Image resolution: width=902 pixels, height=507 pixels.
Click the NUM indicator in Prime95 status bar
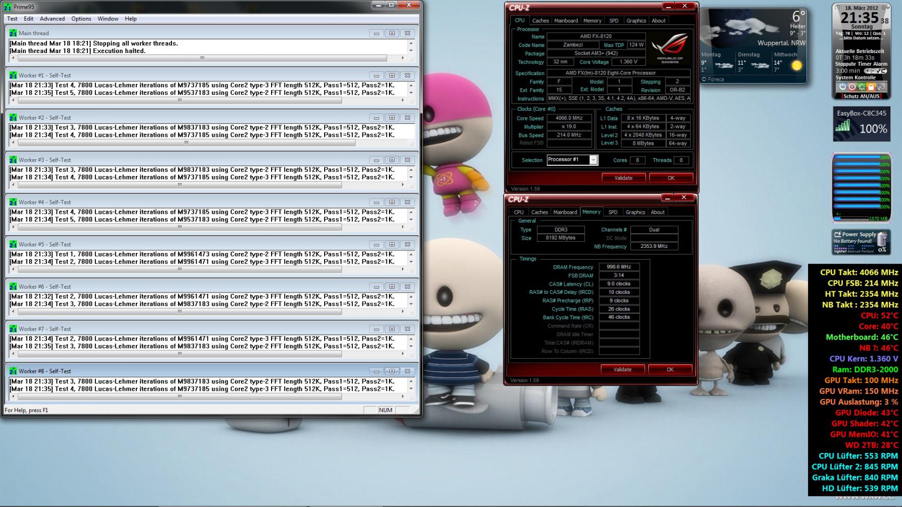(x=385, y=410)
